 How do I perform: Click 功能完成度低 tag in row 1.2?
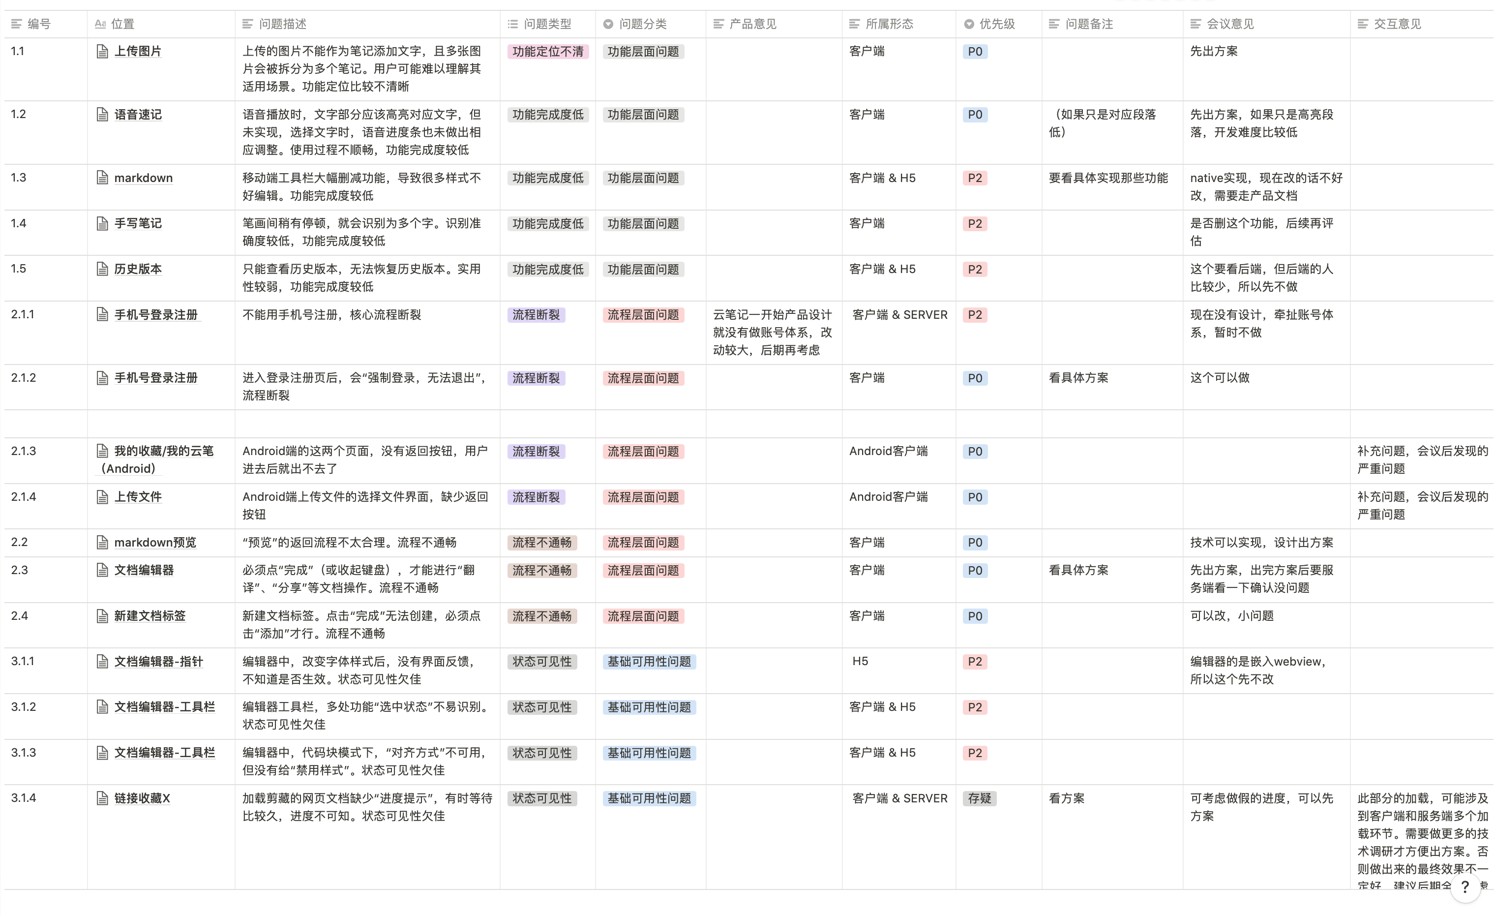click(x=547, y=115)
